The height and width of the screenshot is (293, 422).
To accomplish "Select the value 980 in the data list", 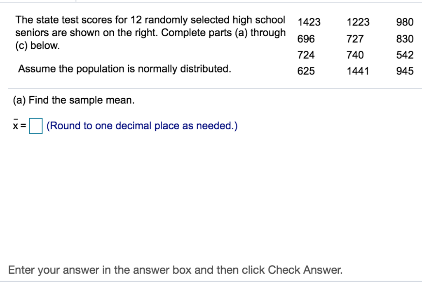I will point(405,22).
